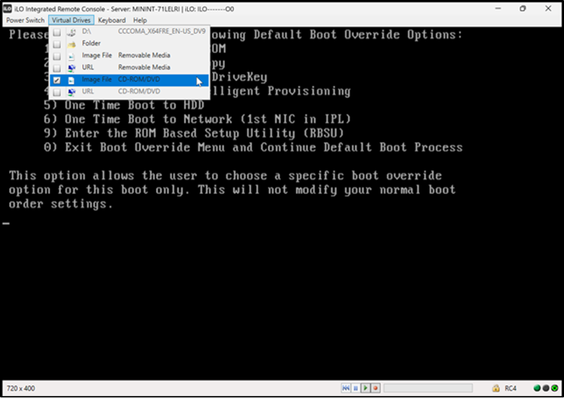
Task: Check the Folder checkbox
Action: click(x=57, y=44)
